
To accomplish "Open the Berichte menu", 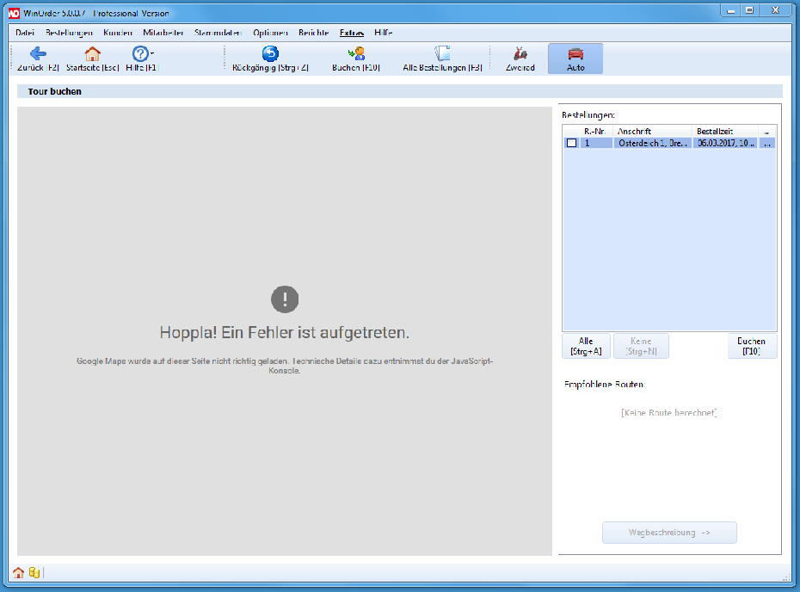I will pyautogui.click(x=314, y=33).
